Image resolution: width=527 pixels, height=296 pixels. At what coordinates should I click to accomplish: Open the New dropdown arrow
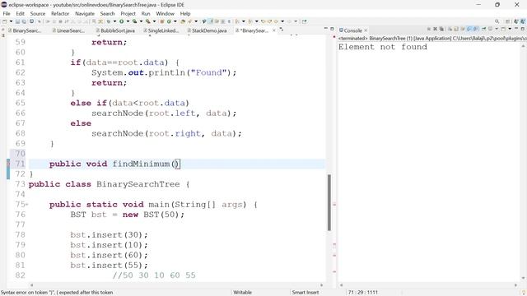pyautogui.click(x=11, y=21)
